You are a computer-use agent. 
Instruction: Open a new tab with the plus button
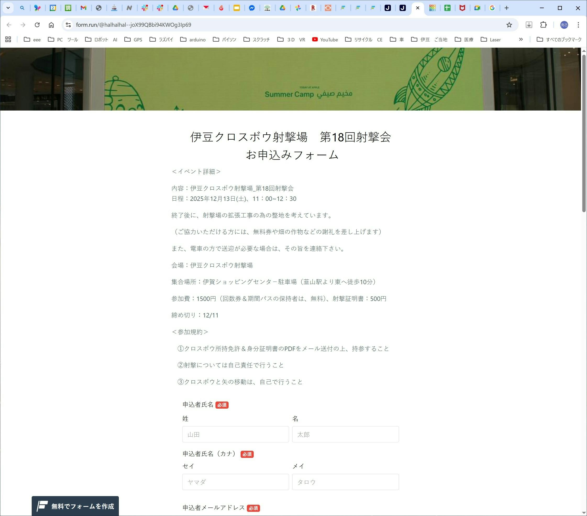pyautogui.click(x=507, y=8)
